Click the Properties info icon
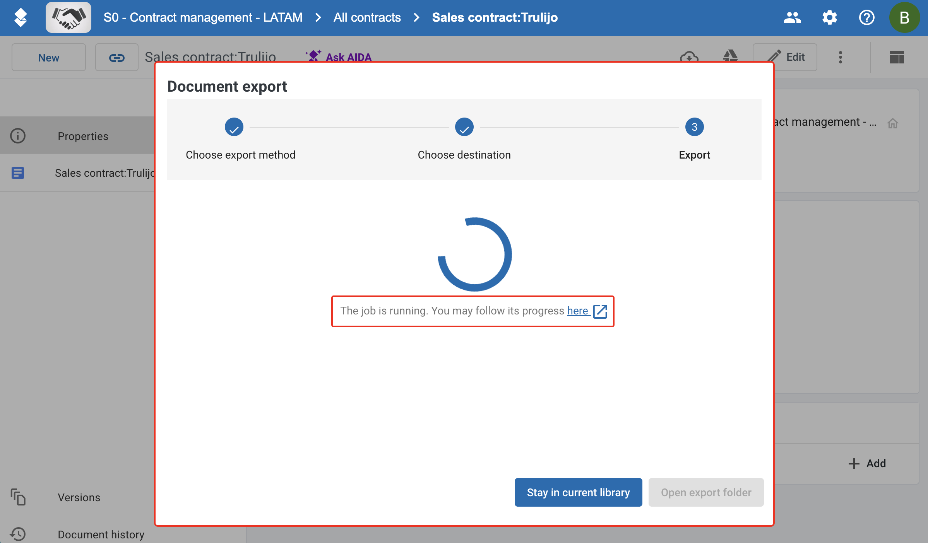This screenshot has width=928, height=543. [18, 136]
